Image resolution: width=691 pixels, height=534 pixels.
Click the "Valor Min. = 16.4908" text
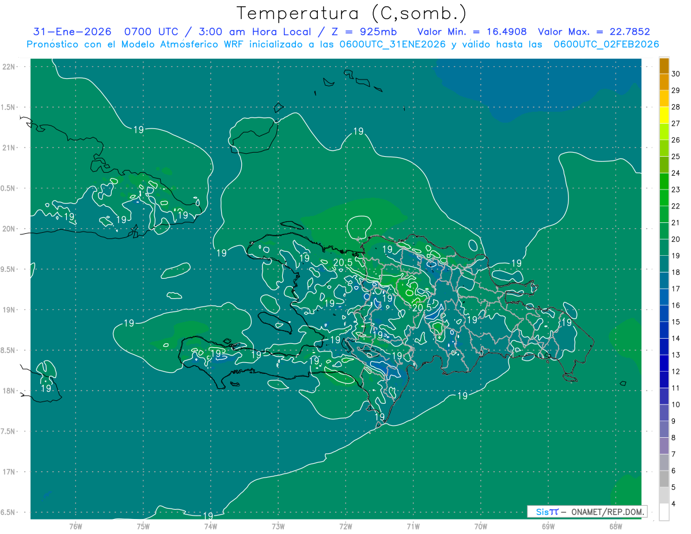(x=472, y=32)
